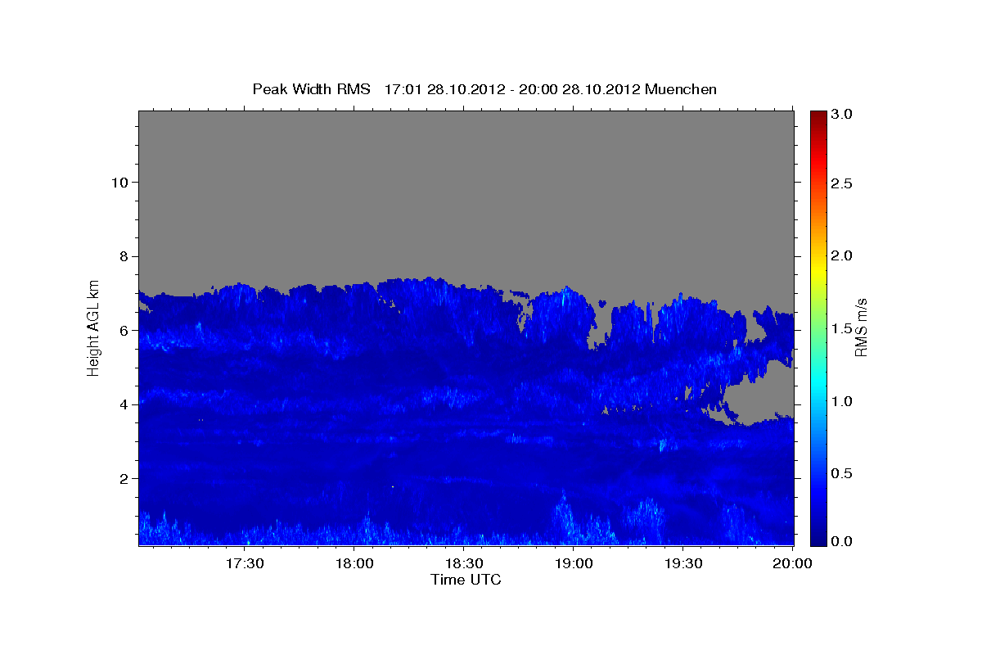
Task: Click the 'RMS m/s' colorbar label
Action: 861,329
